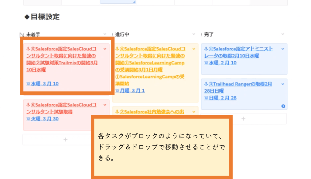Expand menu chevron on card ② 社内勉強会
Viewport: 311px width, 179px height.
click(x=194, y=112)
